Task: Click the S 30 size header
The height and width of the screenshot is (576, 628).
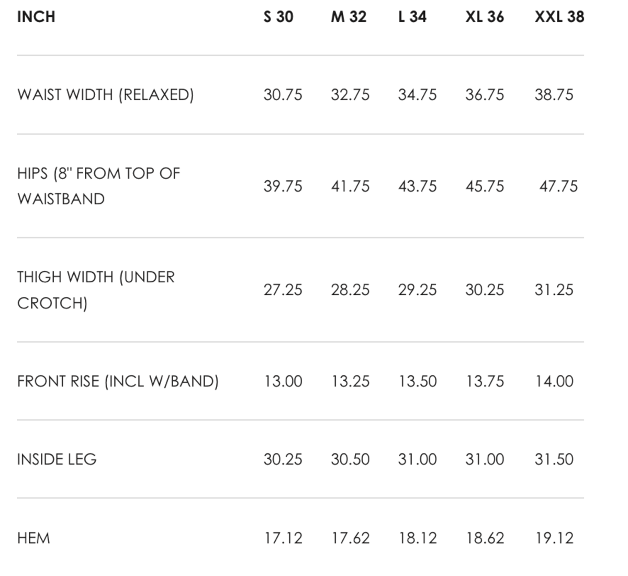Action: [278, 17]
